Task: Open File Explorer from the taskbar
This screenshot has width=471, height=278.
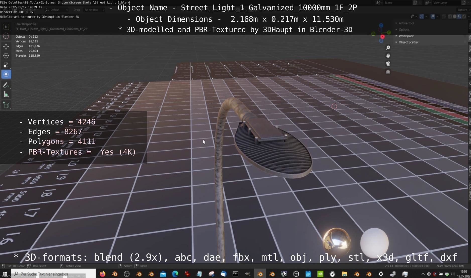Action: (344, 274)
